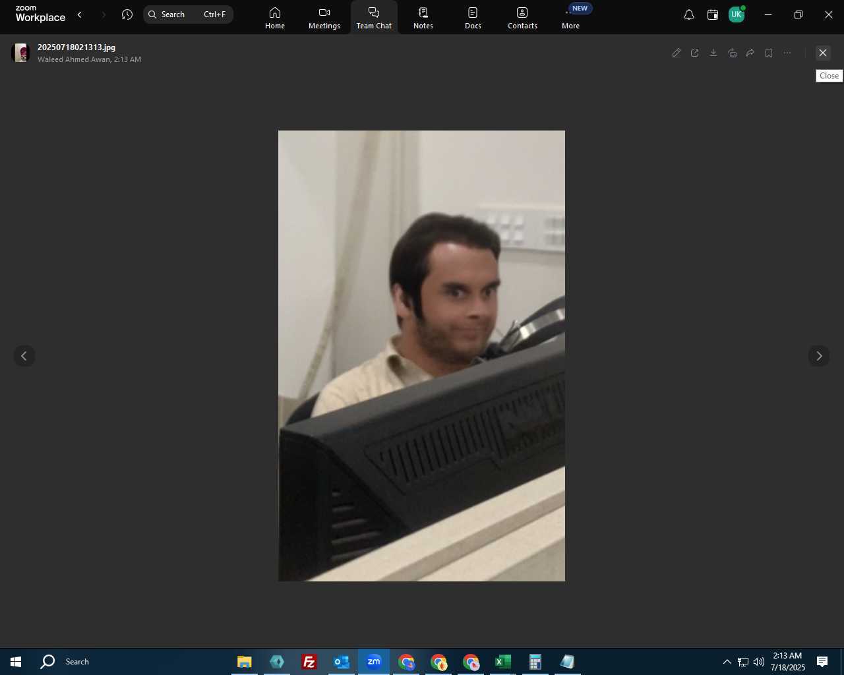Open the calendar icon in the header
The height and width of the screenshot is (675, 844).
[713, 15]
